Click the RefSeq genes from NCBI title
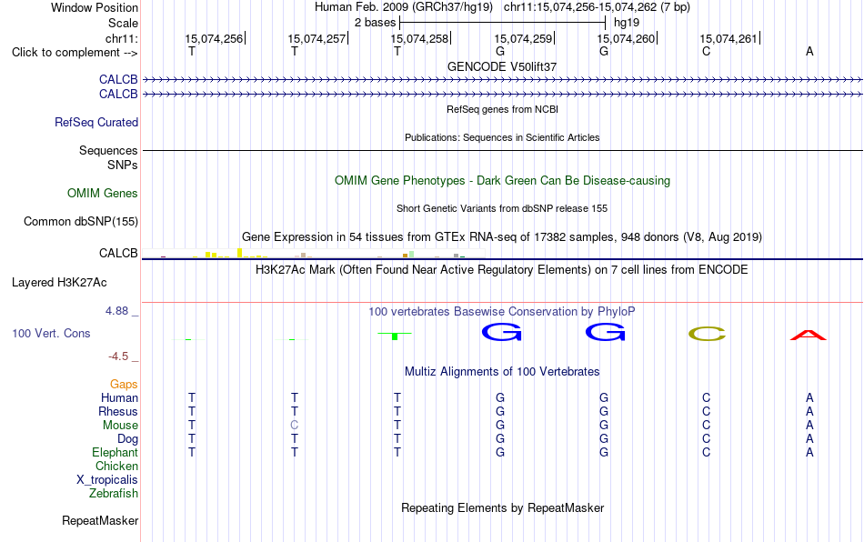This screenshot has height=542, width=864. click(502, 110)
